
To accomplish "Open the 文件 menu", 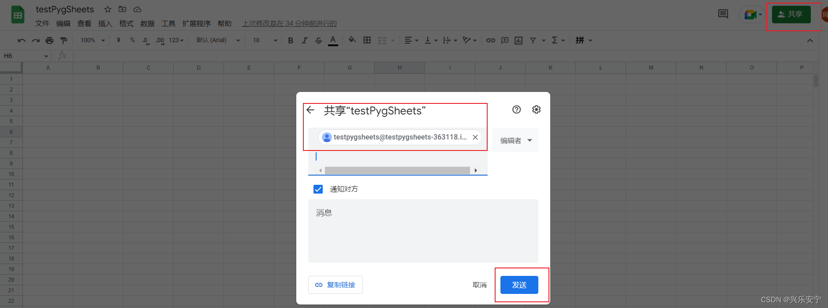I will 42,23.
